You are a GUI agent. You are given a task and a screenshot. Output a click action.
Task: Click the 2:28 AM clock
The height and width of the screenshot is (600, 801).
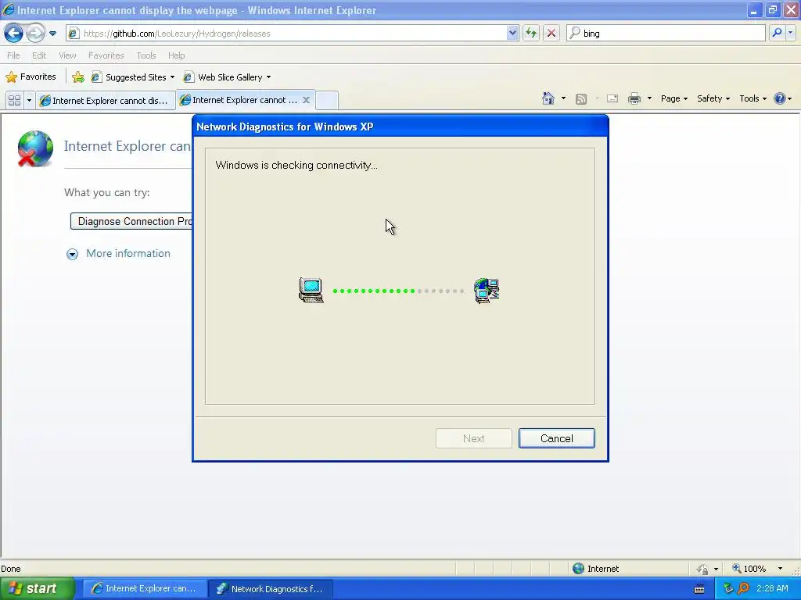(x=772, y=588)
